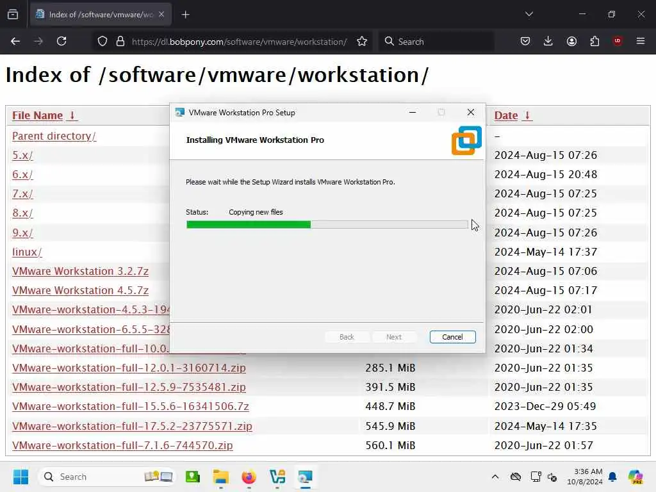Click the date 2023-Dec-29 05:49
The width and height of the screenshot is (656, 492).
(545, 406)
